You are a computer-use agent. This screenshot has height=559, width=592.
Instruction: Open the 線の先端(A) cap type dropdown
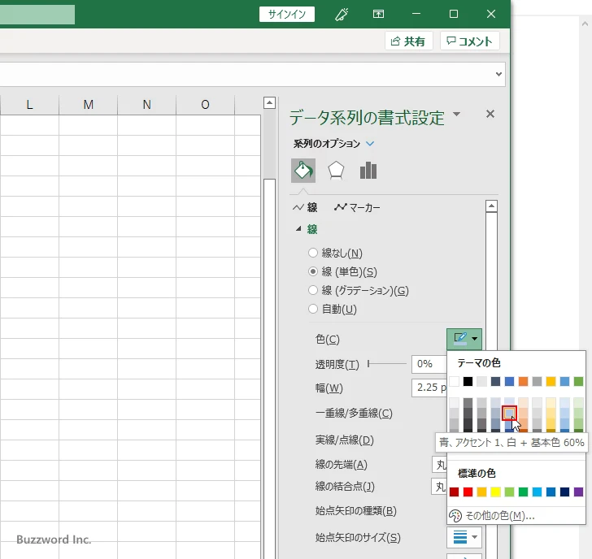click(439, 465)
